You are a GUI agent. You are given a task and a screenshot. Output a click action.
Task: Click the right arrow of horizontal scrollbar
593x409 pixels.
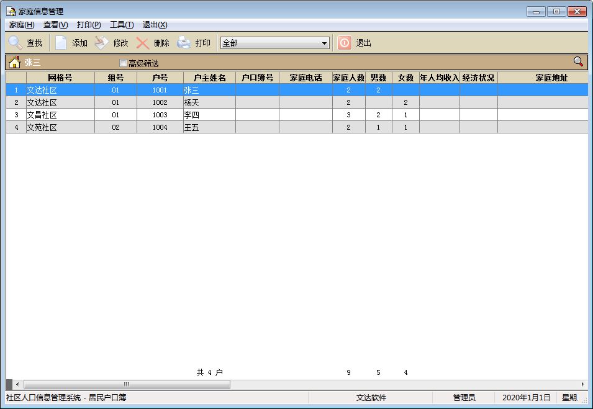tap(582, 384)
